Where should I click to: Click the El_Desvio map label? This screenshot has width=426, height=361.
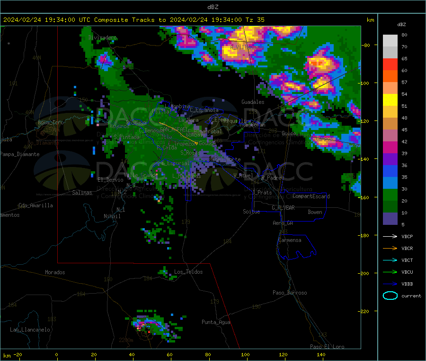point(110,180)
